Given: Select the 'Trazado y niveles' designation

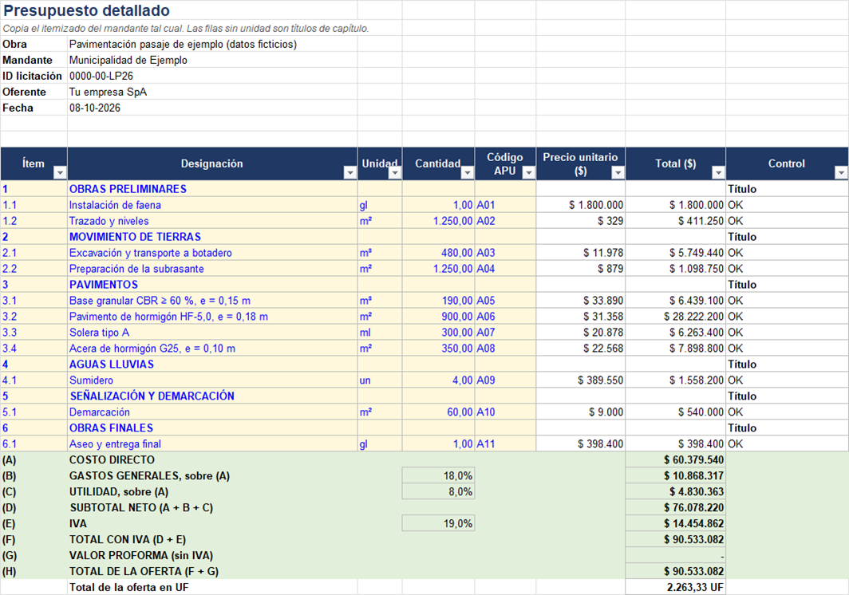Looking at the screenshot, I should click(x=212, y=221).
